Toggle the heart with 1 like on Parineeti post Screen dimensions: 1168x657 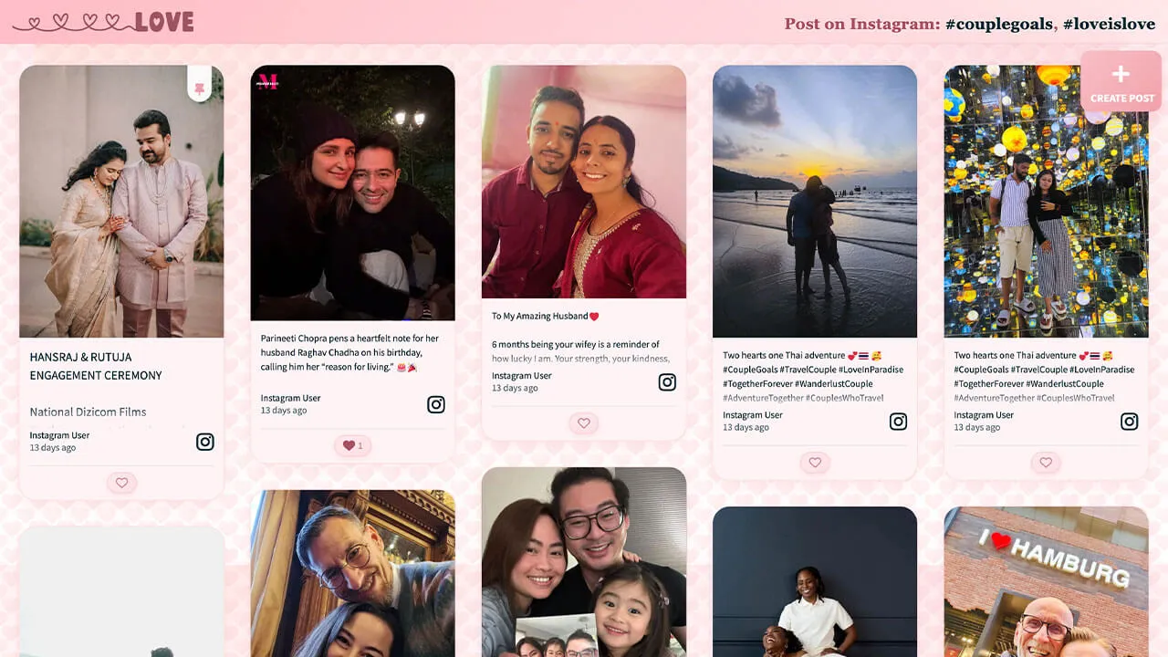pos(352,445)
